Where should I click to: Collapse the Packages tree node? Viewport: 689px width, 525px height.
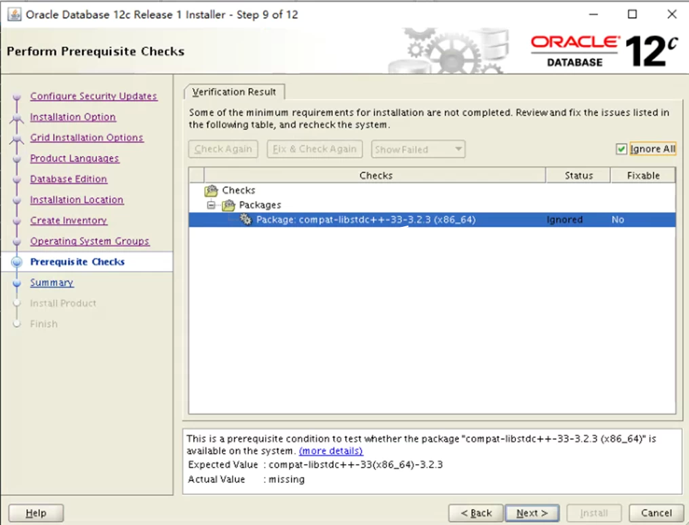(212, 205)
